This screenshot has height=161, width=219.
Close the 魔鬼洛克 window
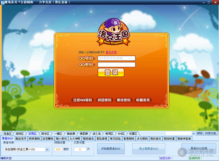click(215, 2)
